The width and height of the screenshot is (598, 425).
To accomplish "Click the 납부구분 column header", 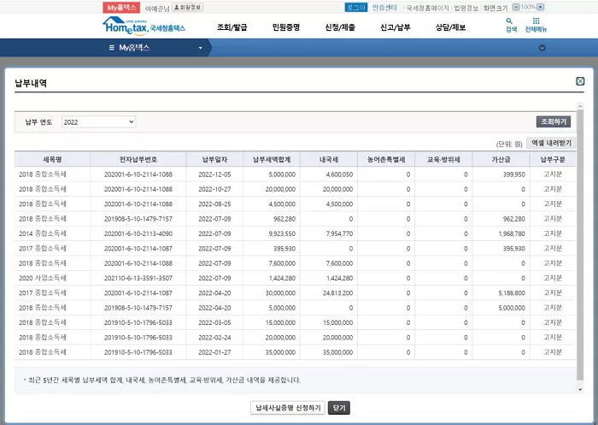I will click(x=553, y=159).
